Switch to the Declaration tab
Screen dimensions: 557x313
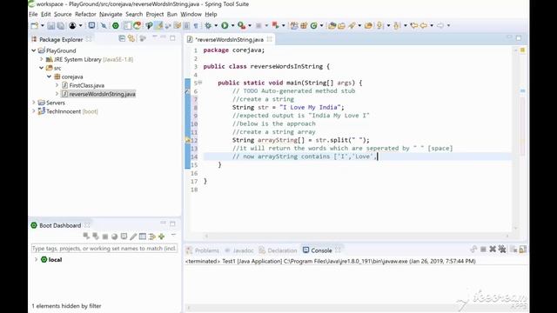point(278,250)
